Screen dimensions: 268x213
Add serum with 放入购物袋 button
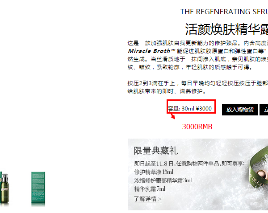[239, 110]
